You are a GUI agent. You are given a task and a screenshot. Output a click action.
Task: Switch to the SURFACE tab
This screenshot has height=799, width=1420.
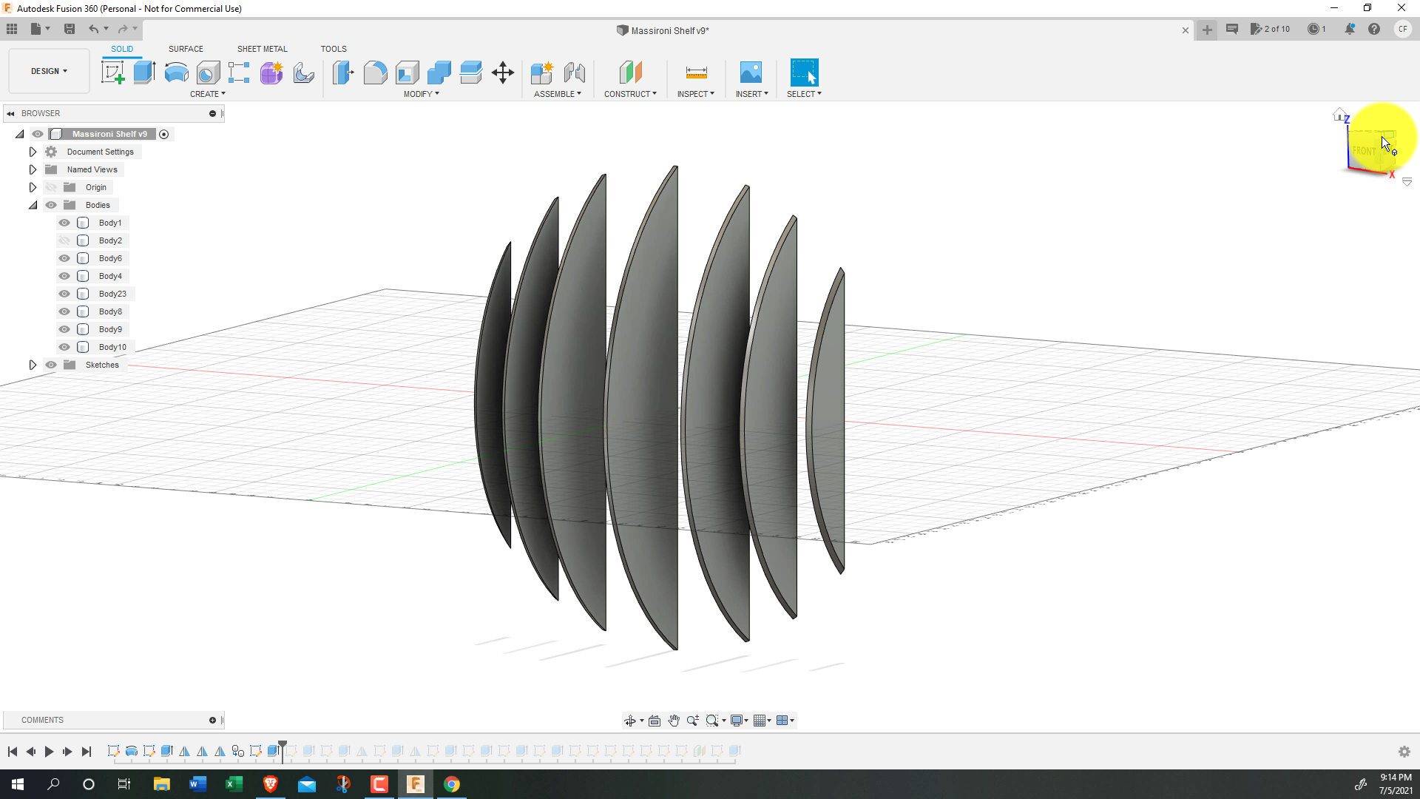point(186,49)
